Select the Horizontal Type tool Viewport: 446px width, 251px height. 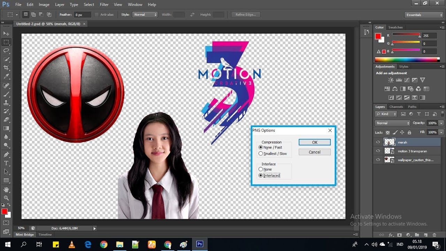(x=6, y=163)
